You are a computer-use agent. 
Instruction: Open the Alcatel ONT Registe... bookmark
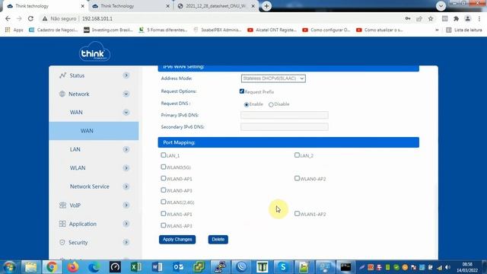click(x=272, y=30)
